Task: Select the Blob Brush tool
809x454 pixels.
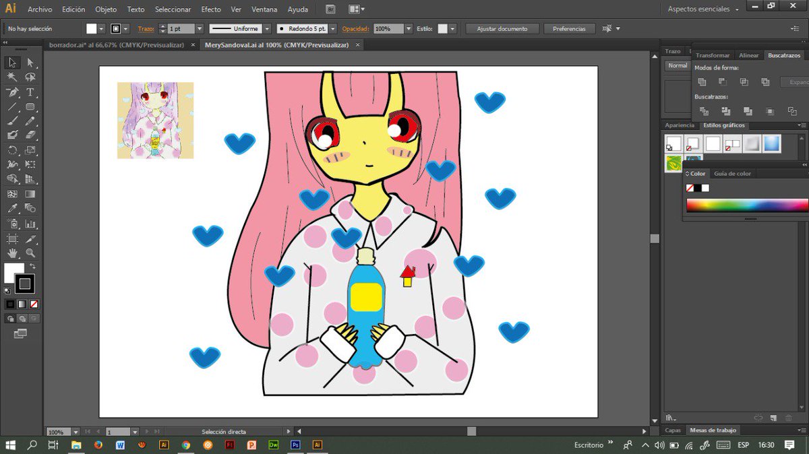Action: point(12,135)
